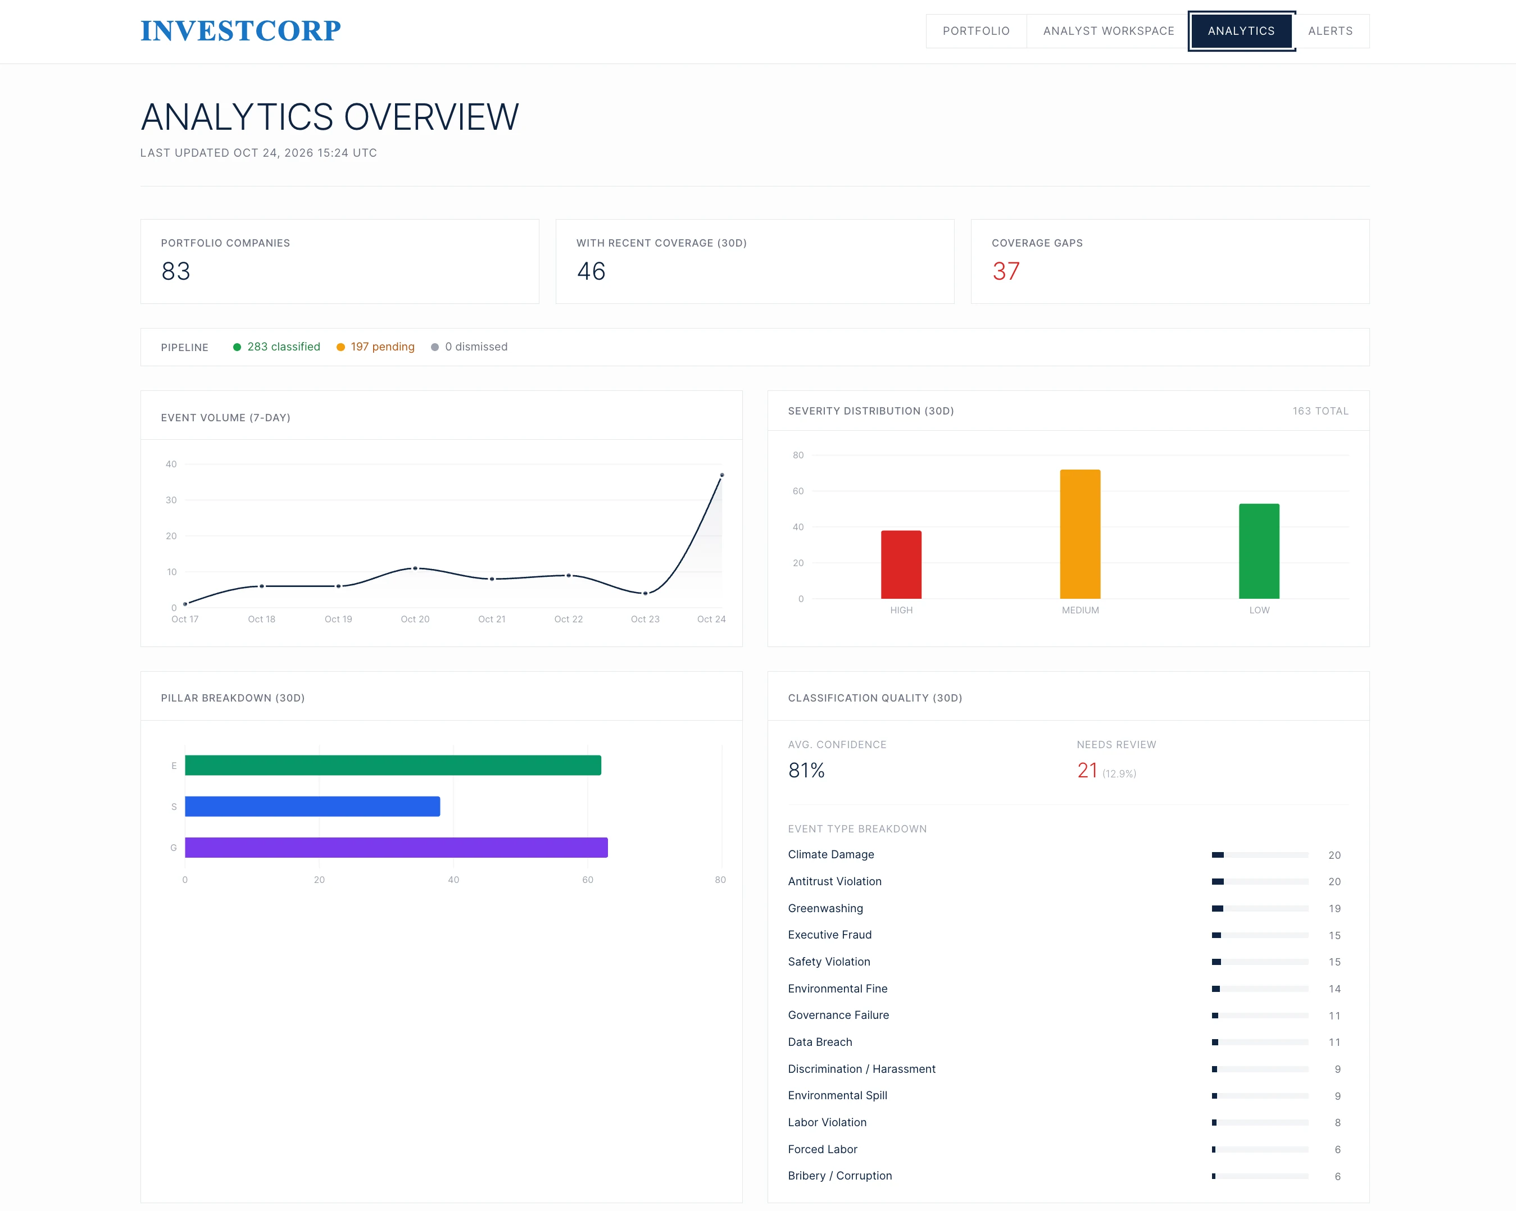This screenshot has height=1211, width=1516.
Task: Go to the Alerts tab
Action: [1331, 31]
